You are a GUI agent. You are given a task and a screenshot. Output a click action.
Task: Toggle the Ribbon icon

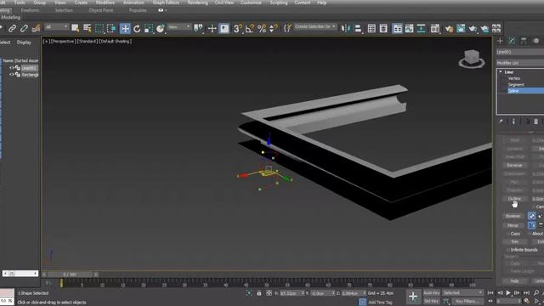[398, 28]
